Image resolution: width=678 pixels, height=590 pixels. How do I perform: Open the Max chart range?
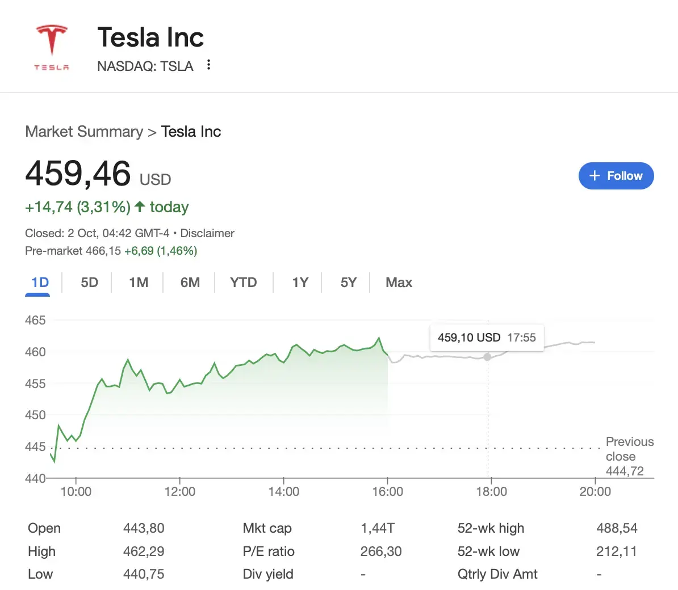coord(398,282)
